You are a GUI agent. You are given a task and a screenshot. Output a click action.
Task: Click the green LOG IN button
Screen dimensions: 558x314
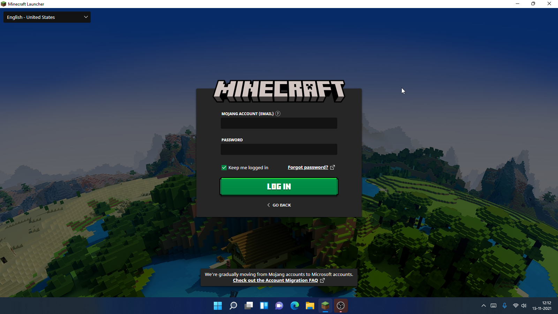[x=279, y=187]
